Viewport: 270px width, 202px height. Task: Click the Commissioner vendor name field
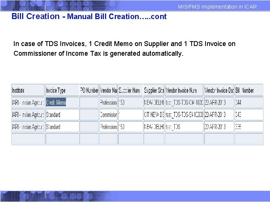click(108, 114)
